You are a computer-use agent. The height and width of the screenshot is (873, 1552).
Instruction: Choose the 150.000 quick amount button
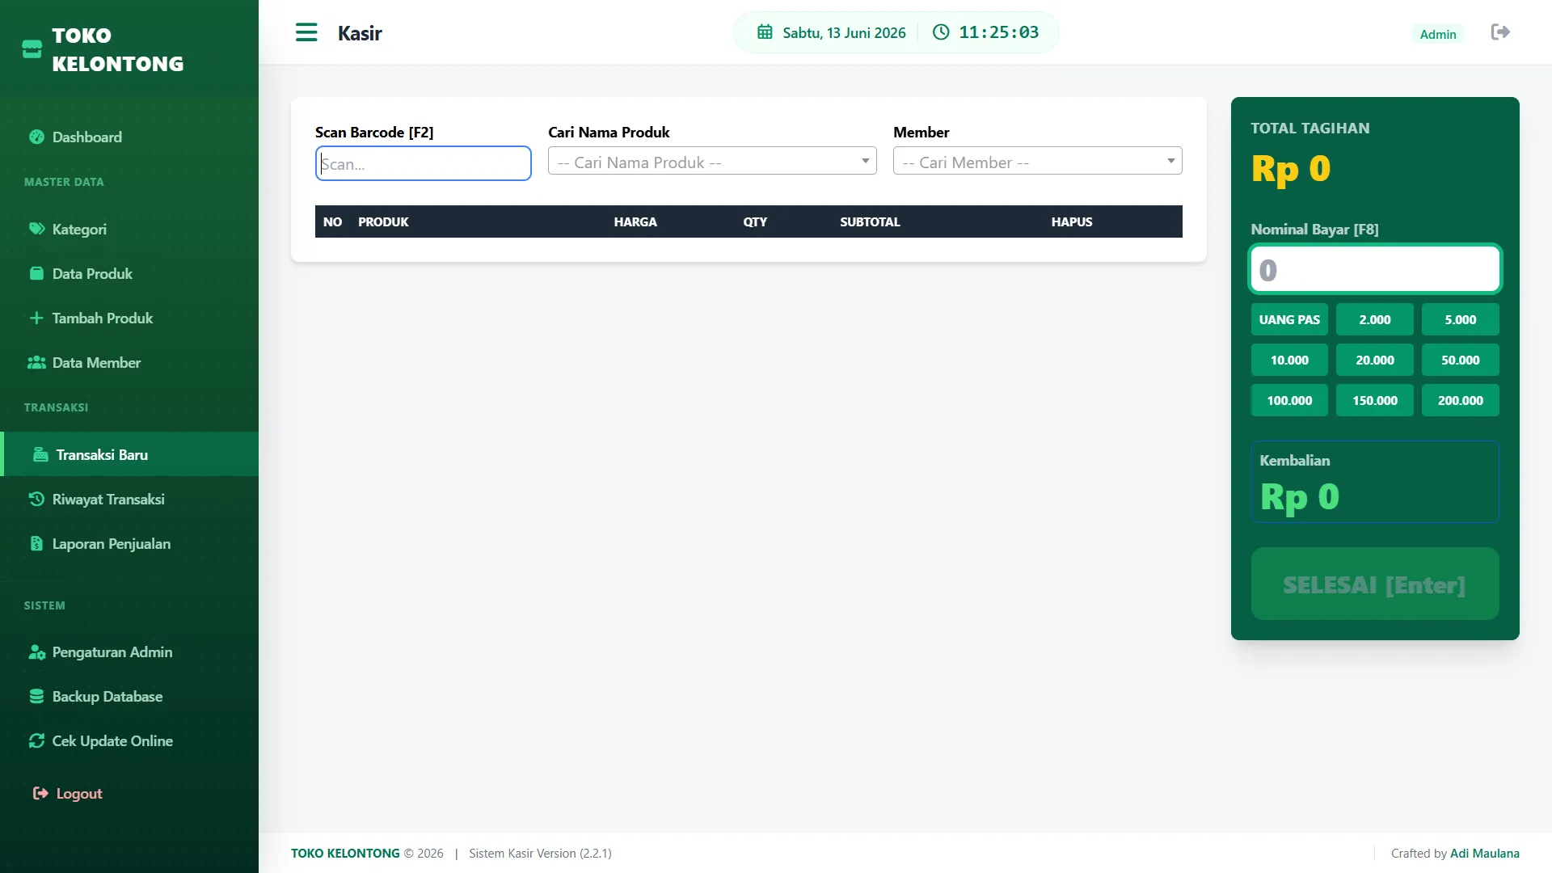1375,400
